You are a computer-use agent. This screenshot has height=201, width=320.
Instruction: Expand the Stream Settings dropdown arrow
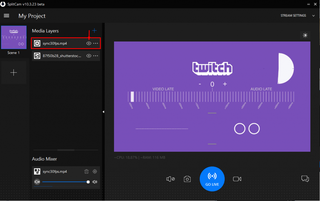click(x=313, y=16)
